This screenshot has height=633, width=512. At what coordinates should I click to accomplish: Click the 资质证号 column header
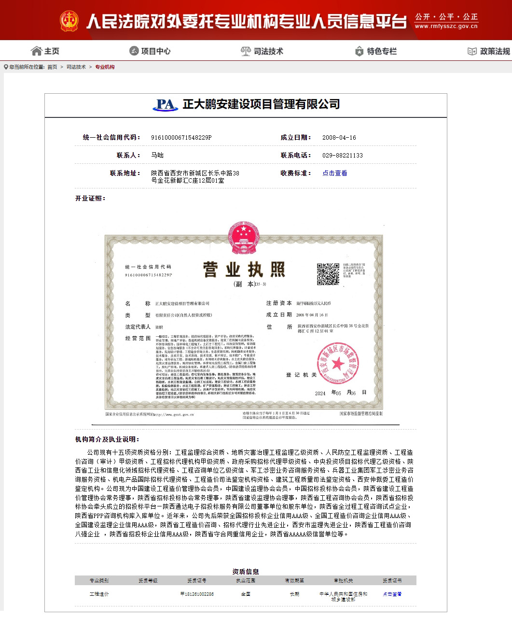pyautogui.click(x=197, y=580)
